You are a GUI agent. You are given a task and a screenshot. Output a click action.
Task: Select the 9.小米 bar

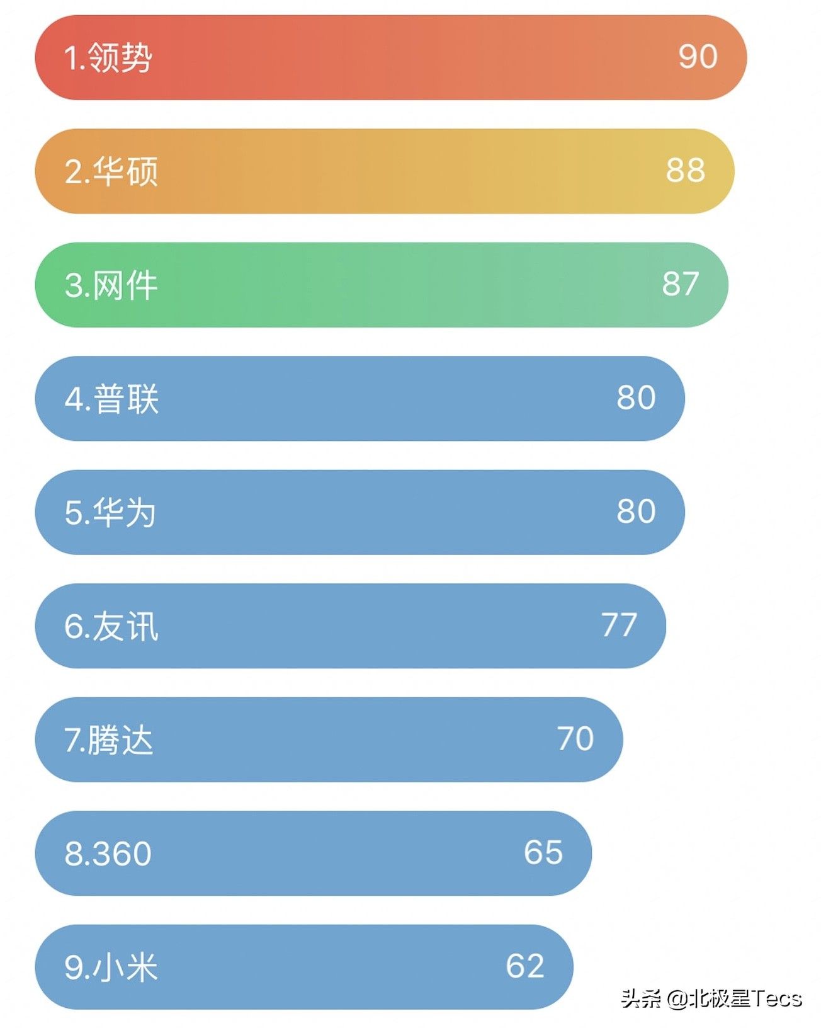tap(304, 967)
